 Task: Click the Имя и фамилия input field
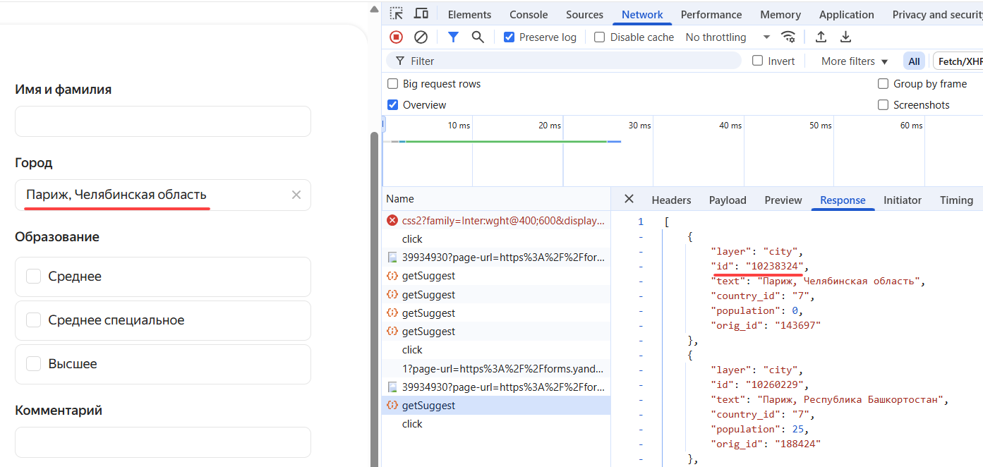click(x=162, y=121)
